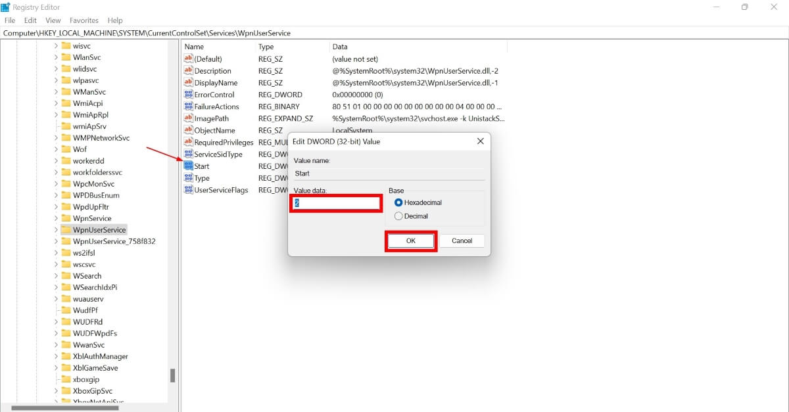Open the View menu
Image resolution: width=789 pixels, height=412 pixels.
click(x=53, y=20)
